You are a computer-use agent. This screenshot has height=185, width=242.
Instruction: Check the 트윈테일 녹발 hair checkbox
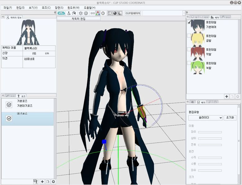[189, 63]
